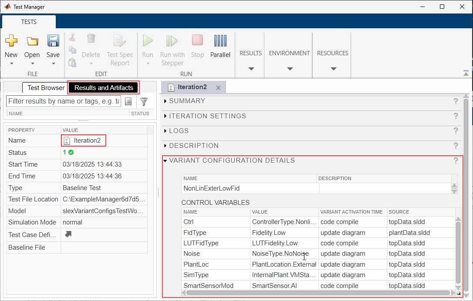
Task: Open the Open dropdown arrow
Action: [x=32, y=64]
